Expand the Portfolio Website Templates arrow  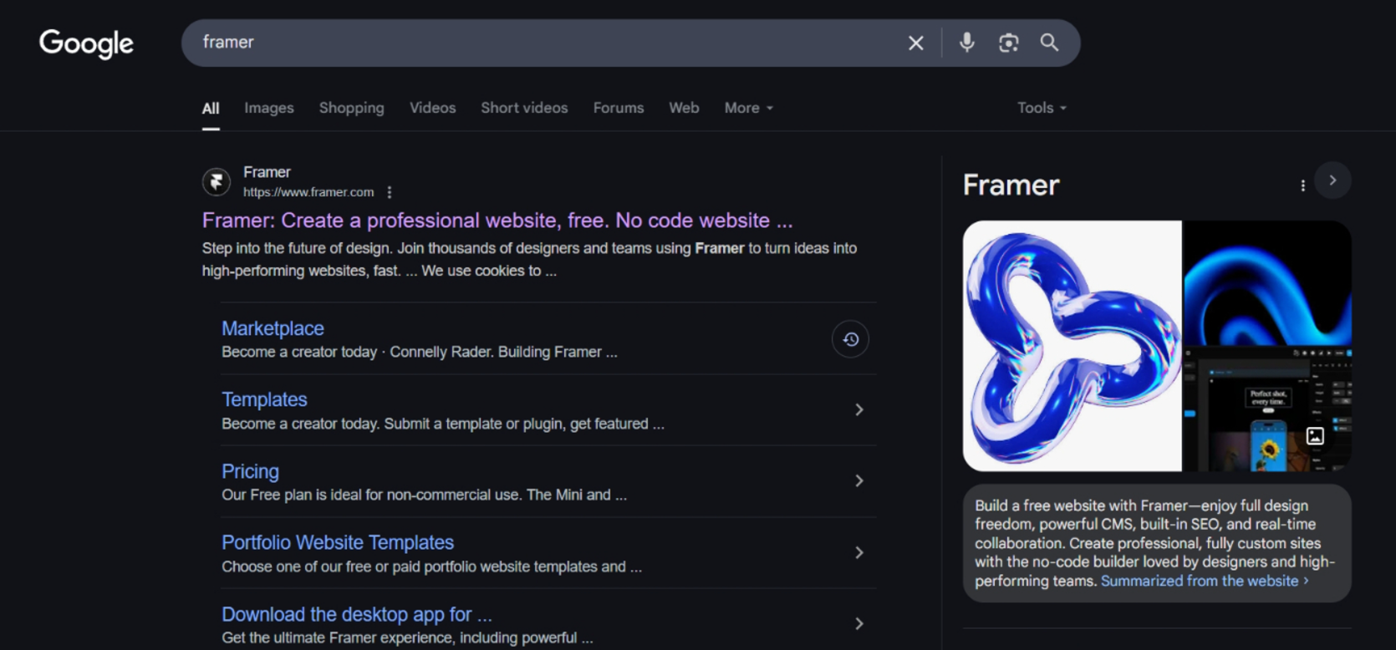click(x=859, y=552)
